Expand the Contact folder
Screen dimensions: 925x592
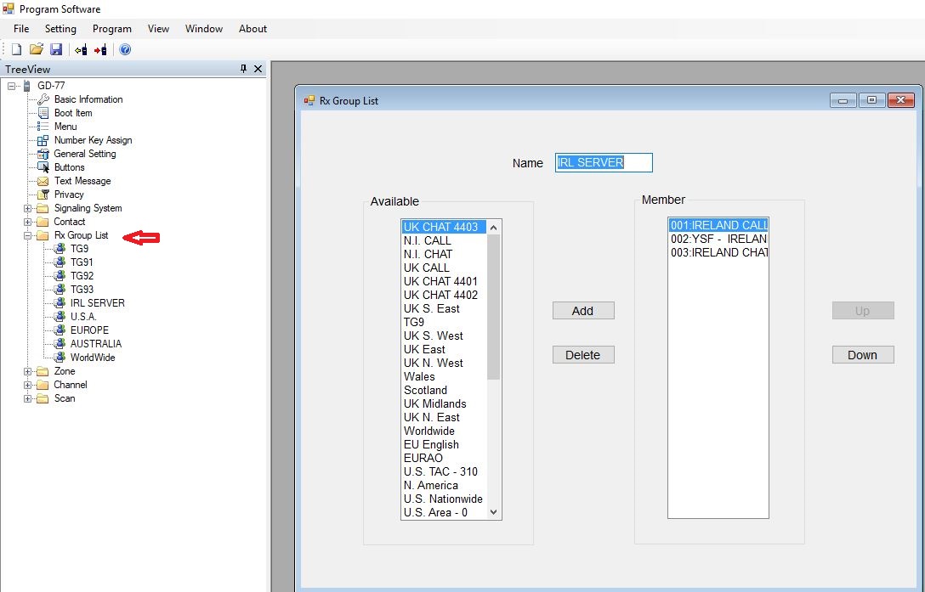(27, 222)
